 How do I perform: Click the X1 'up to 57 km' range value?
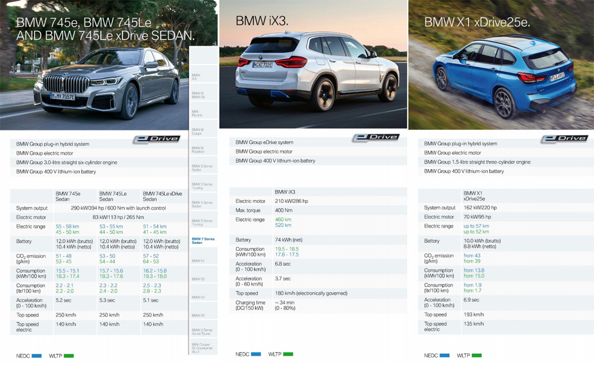[476, 226]
